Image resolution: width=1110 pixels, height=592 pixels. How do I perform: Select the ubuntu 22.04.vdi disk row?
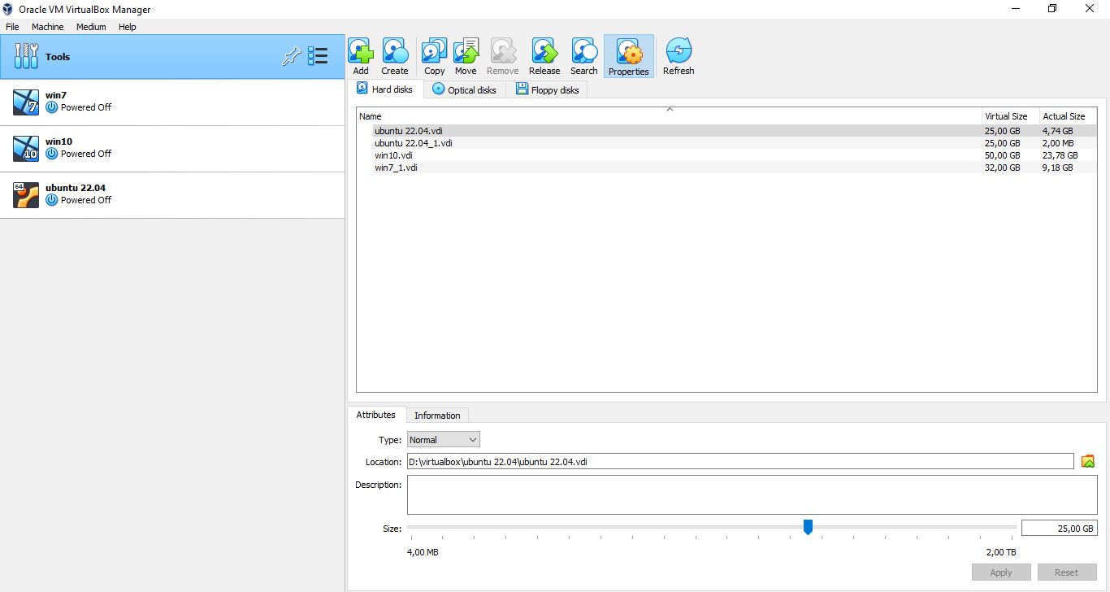[726, 131]
